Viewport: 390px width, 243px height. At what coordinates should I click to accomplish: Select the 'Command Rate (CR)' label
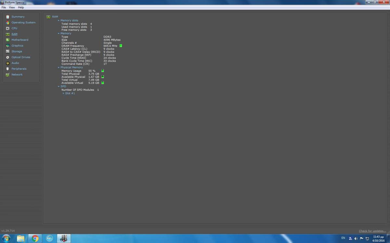coord(75,64)
